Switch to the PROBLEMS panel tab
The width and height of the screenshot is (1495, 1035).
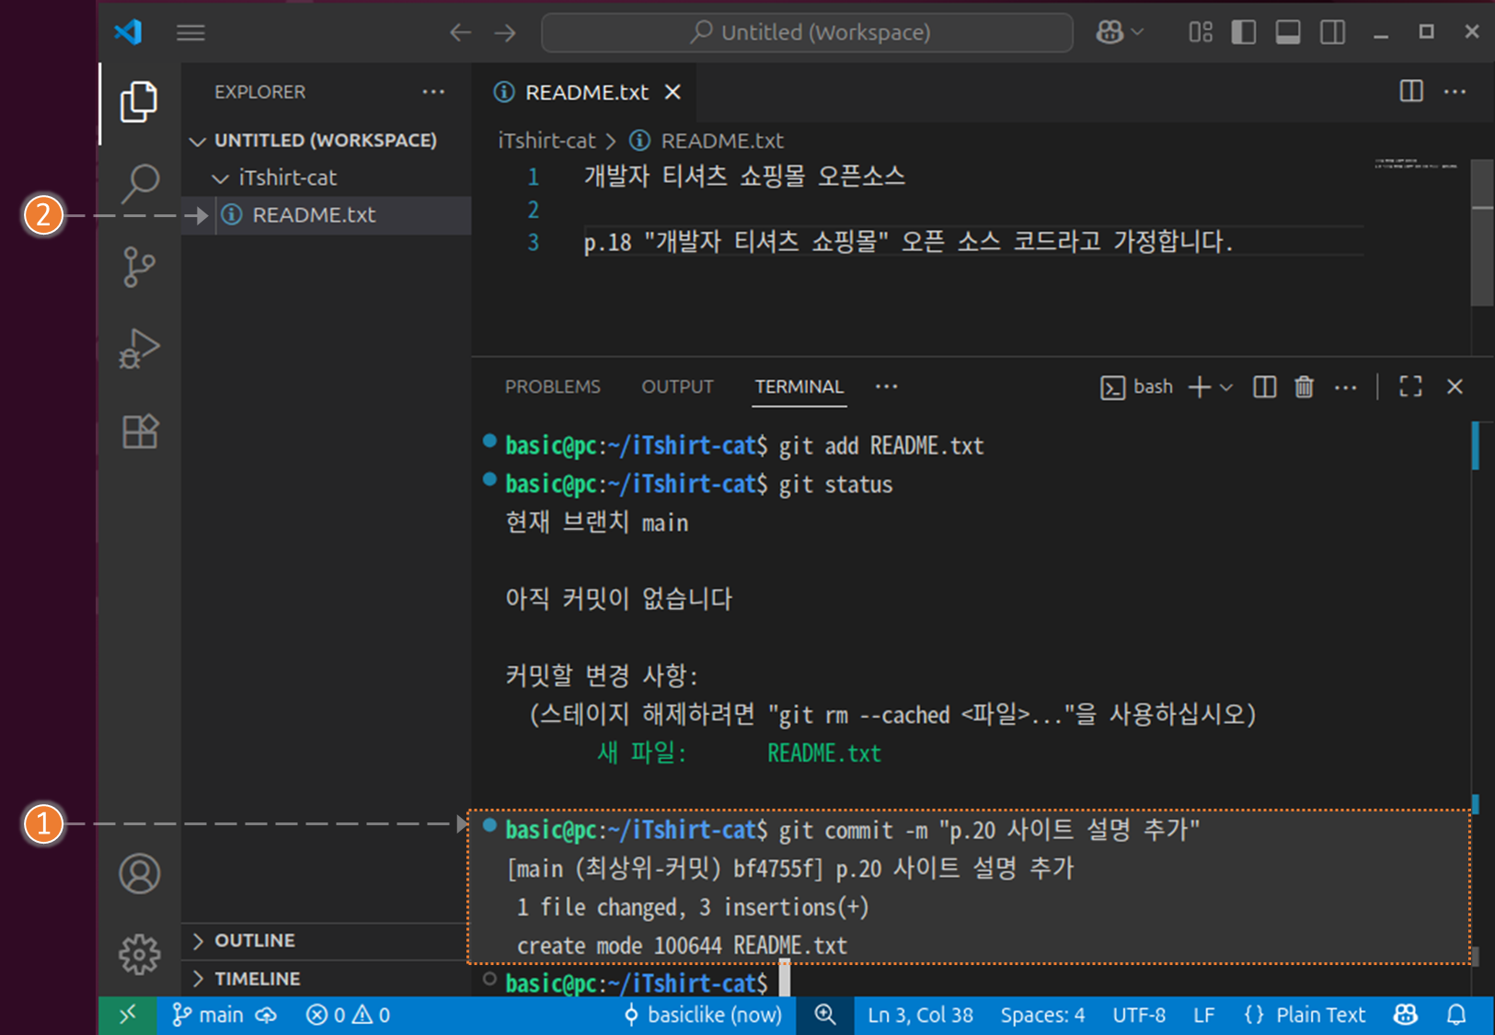coord(552,387)
